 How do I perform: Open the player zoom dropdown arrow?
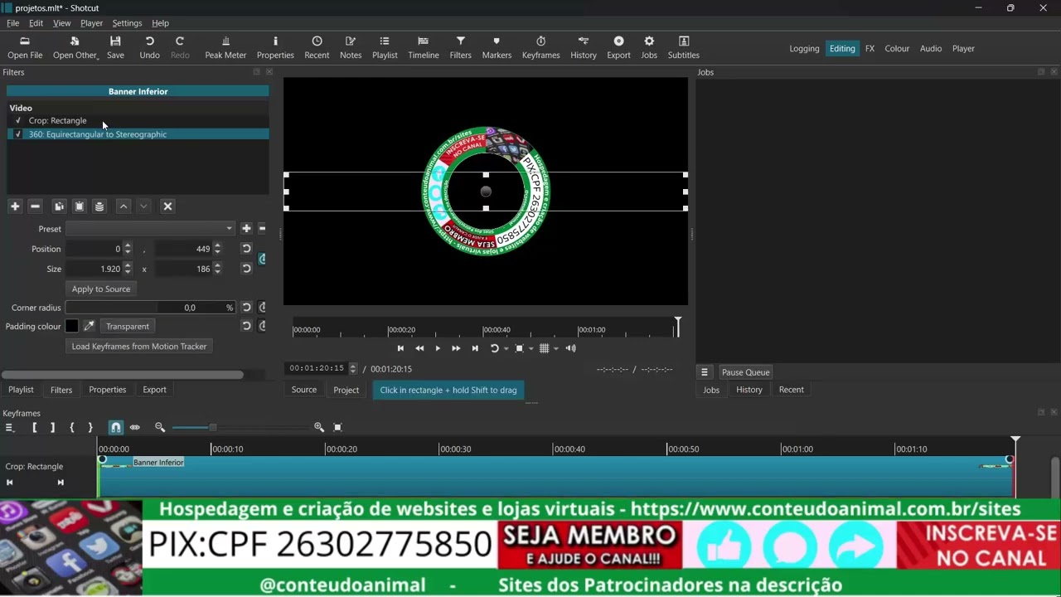(x=531, y=349)
